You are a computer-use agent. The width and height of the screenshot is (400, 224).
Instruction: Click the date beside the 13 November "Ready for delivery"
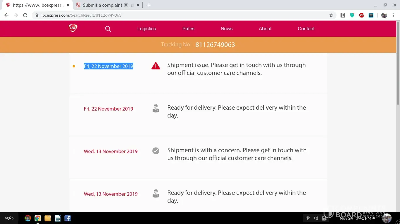pyautogui.click(x=111, y=194)
